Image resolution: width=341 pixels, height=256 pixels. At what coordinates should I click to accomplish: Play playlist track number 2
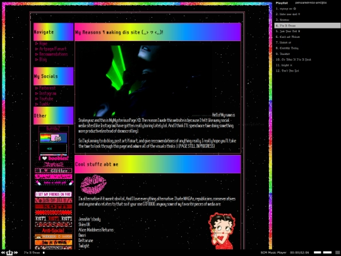click(x=308, y=14)
